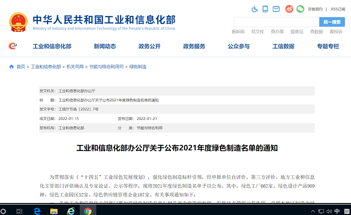Click the 统一搜索 search button
This screenshot has width=351, height=215.
pyautogui.click(x=332, y=22)
